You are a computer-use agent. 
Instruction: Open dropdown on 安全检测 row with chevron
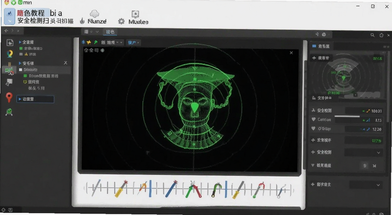pyautogui.click(x=364, y=152)
